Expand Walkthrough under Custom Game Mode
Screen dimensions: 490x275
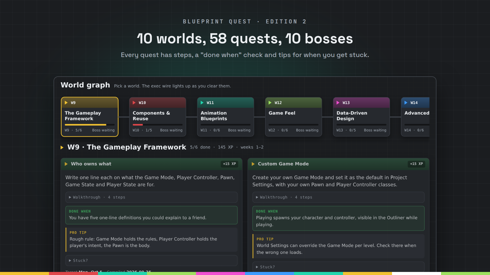338,197
